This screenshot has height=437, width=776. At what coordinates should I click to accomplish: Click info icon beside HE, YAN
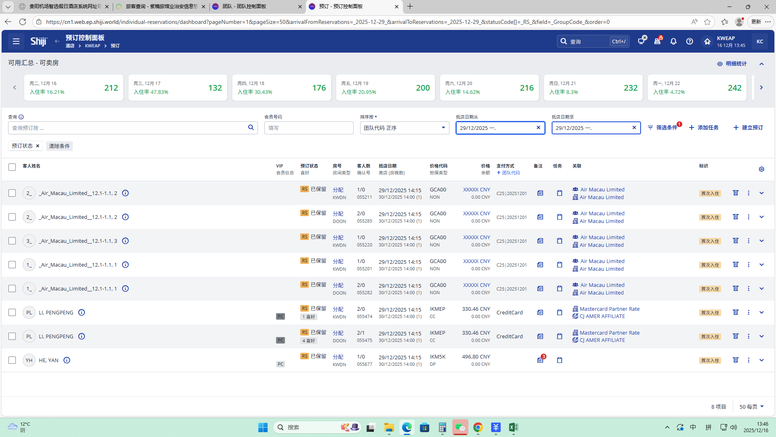[x=67, y=360]
